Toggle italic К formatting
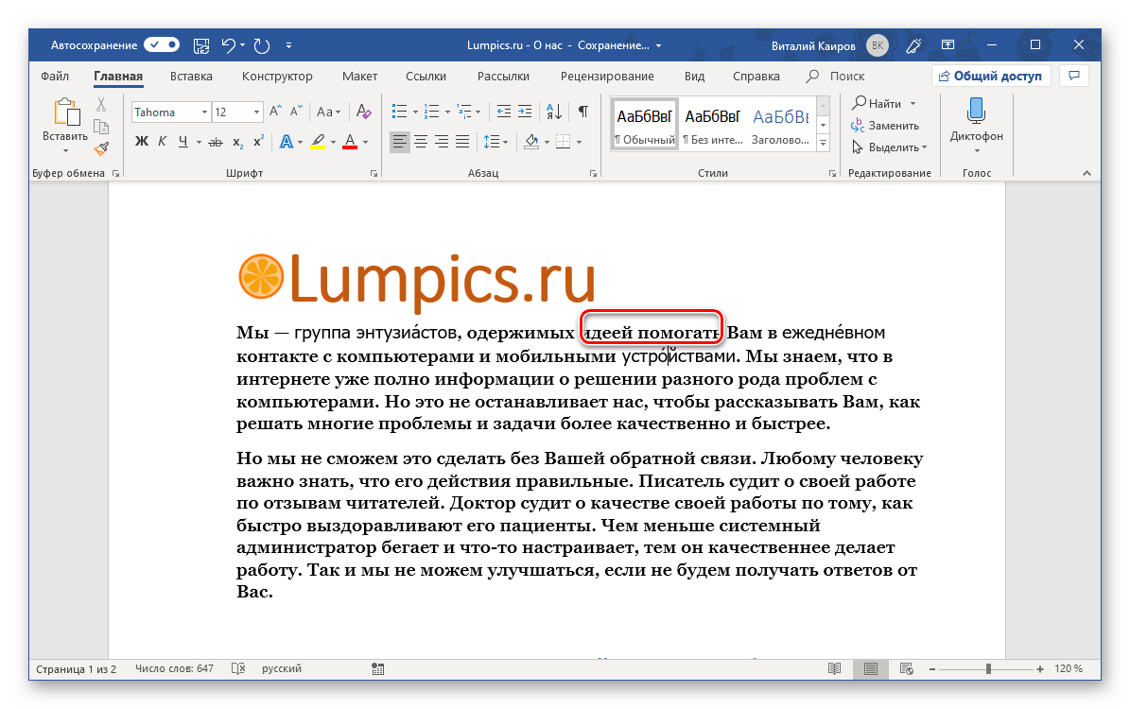 coord(163,142)
